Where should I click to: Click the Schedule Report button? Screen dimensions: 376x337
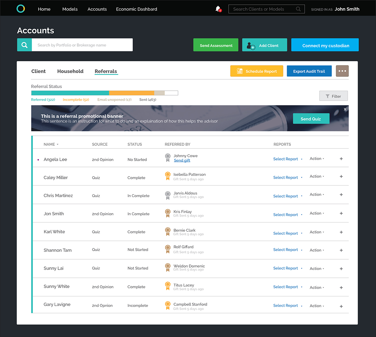[256, 71]
